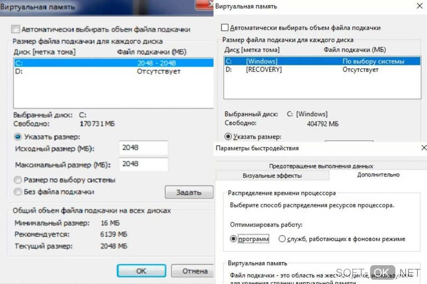Select Указать размер radio in right dialog
Screen dimensions: 427x284
(228, 136)
